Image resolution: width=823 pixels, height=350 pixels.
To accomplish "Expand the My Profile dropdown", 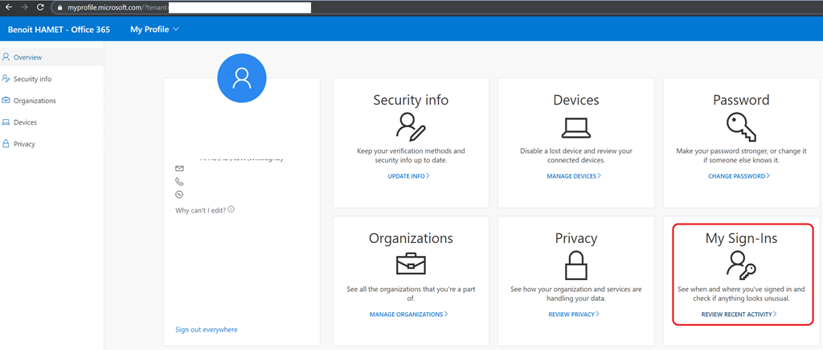I will [x=154, y=30].
